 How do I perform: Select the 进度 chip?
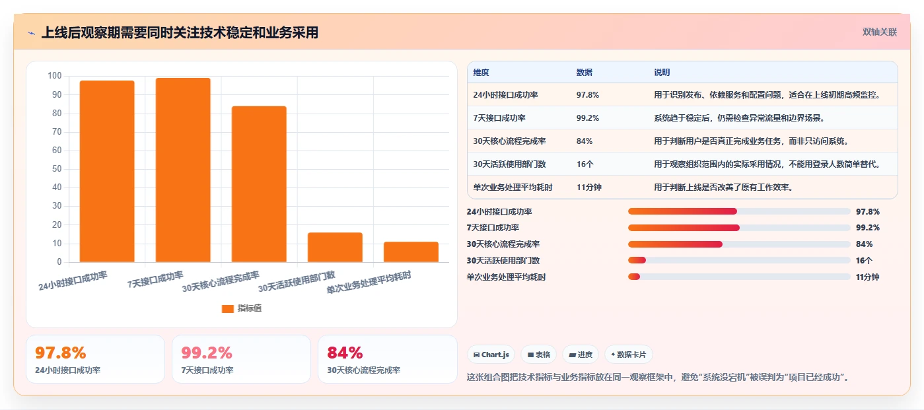581,355
